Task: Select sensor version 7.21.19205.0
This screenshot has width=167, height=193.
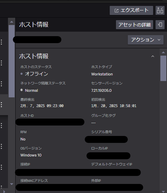Action: pyautogui.click(x=101, y=90)
